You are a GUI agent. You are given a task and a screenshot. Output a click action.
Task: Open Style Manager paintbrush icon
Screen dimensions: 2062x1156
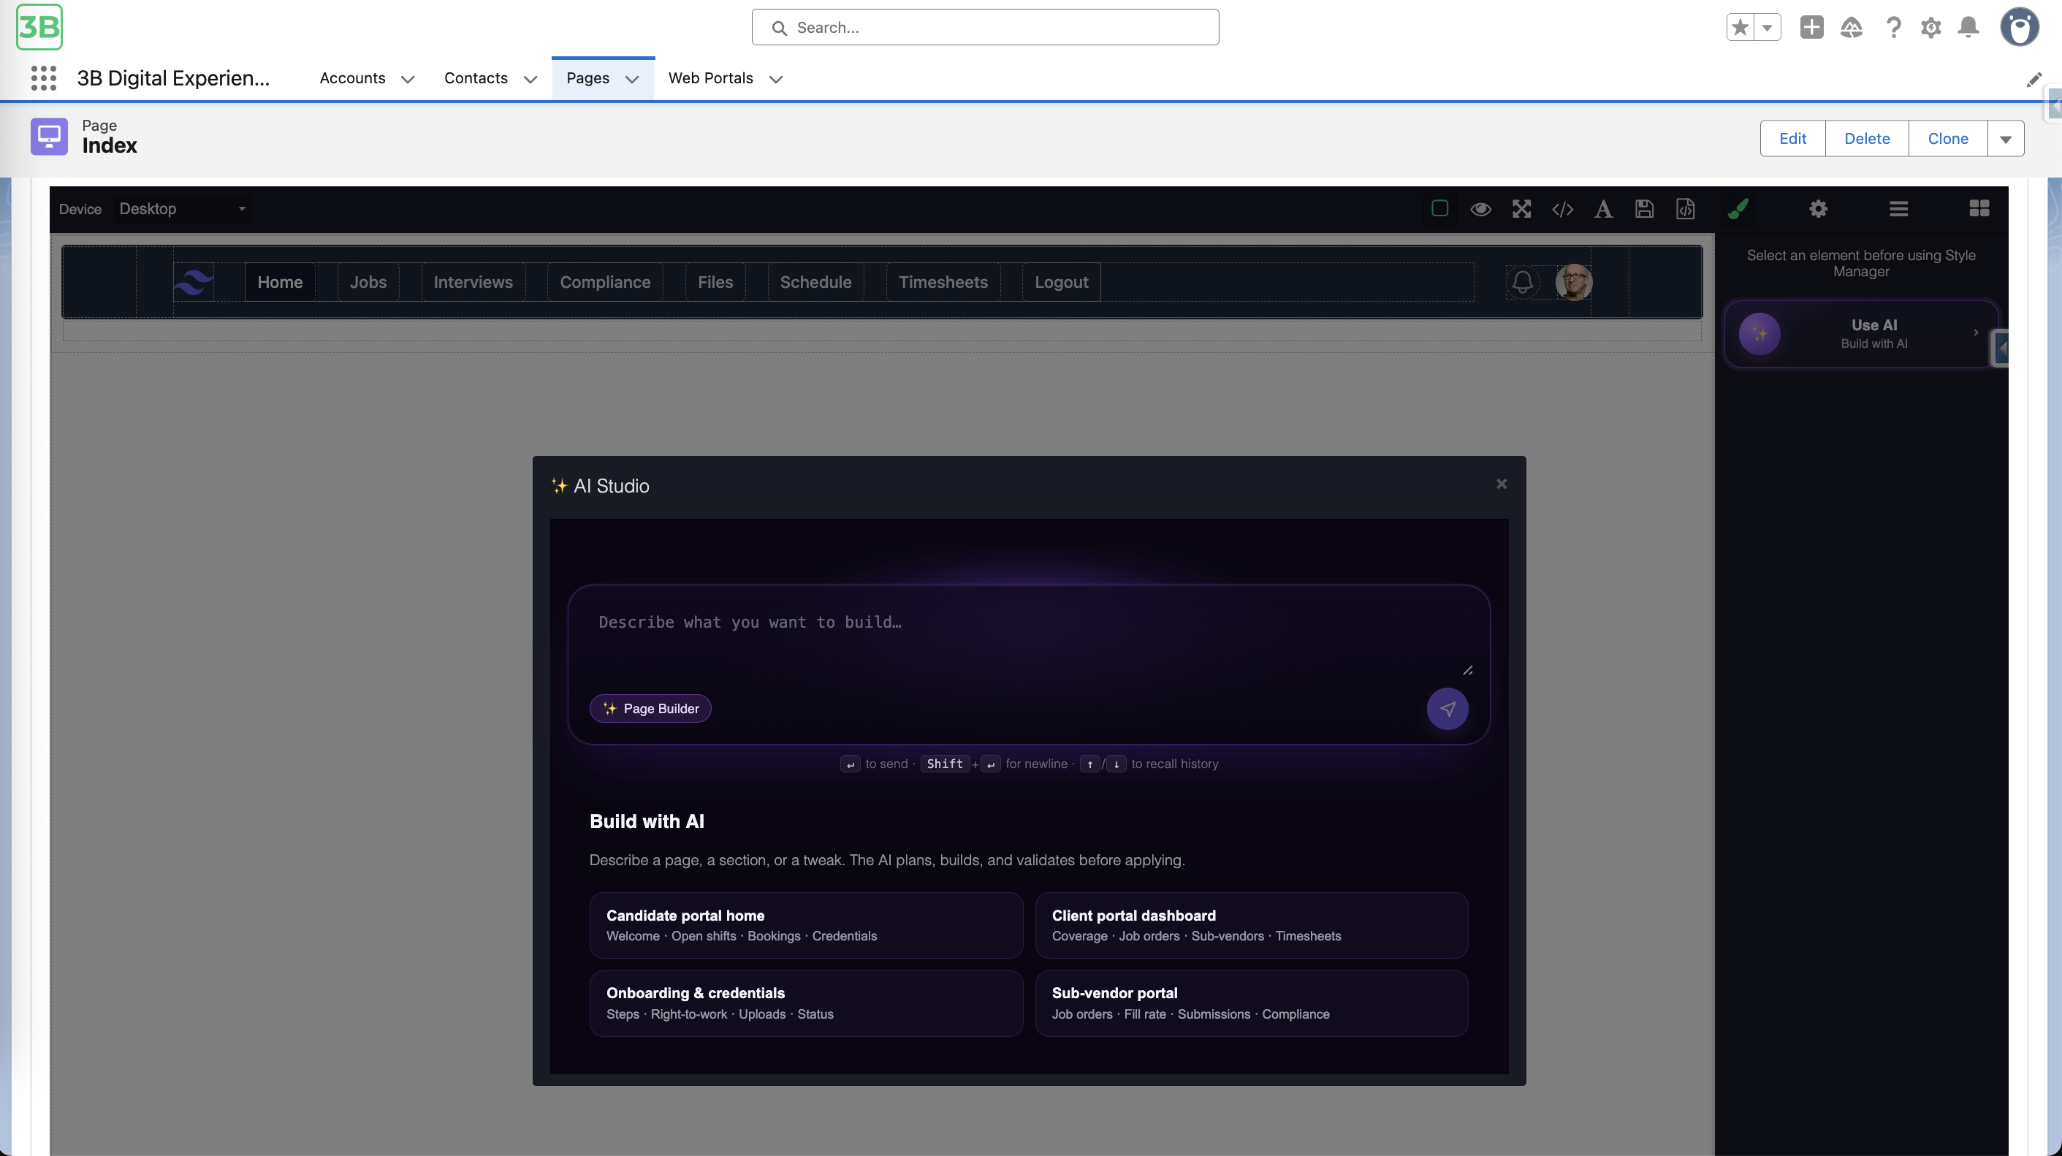(1738, 209)
